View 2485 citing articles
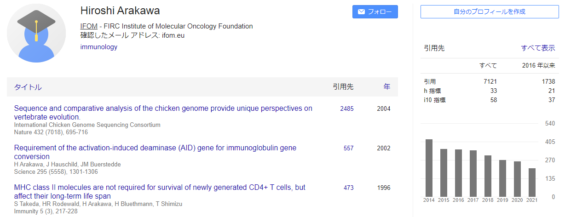Image resolution: width=565 pixels, height=217 pixels. 347,109
